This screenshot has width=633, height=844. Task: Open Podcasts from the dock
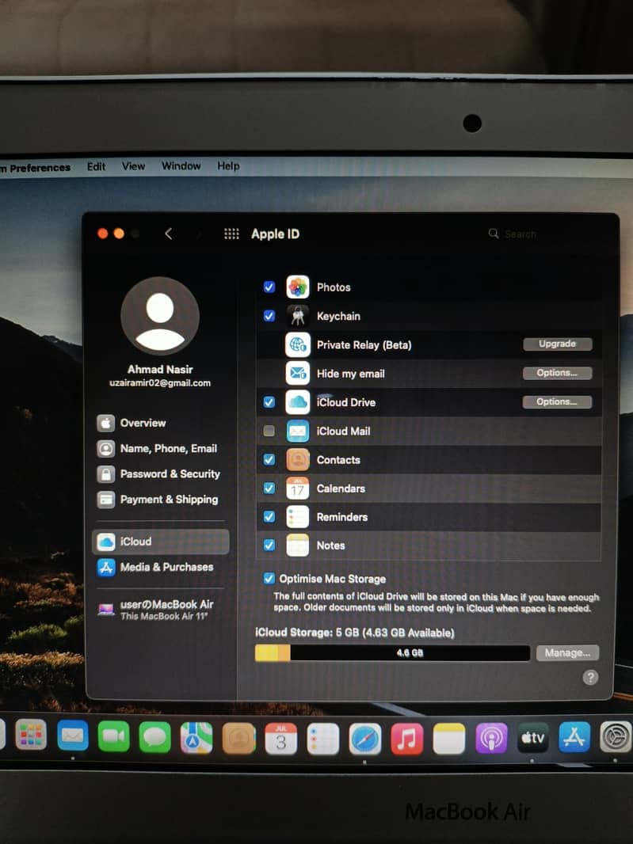[491, 738]
